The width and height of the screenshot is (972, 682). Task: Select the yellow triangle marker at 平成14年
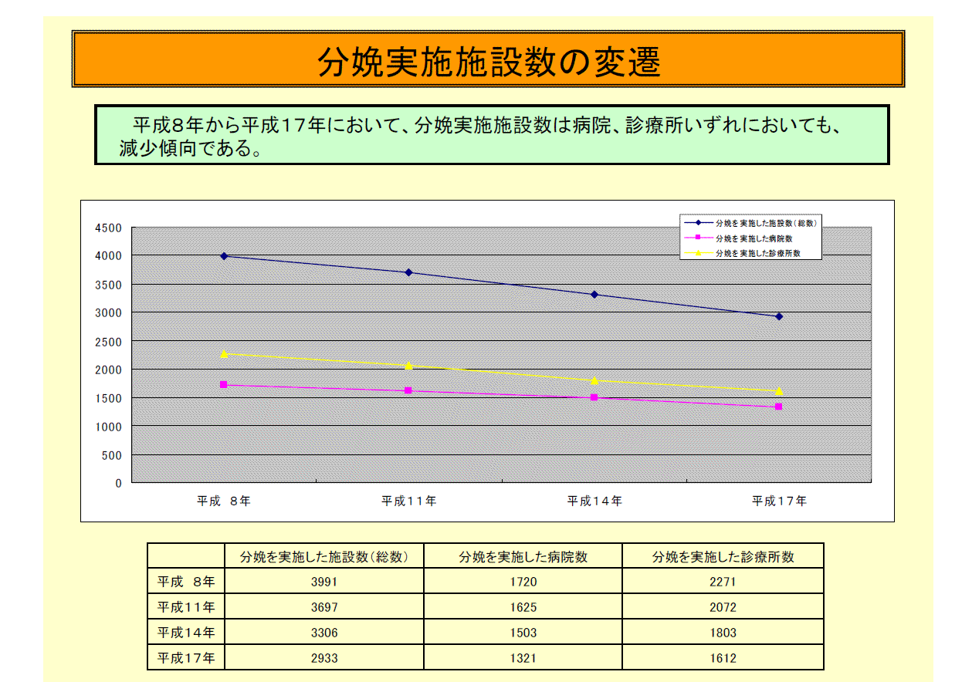[x=594, y=380]
